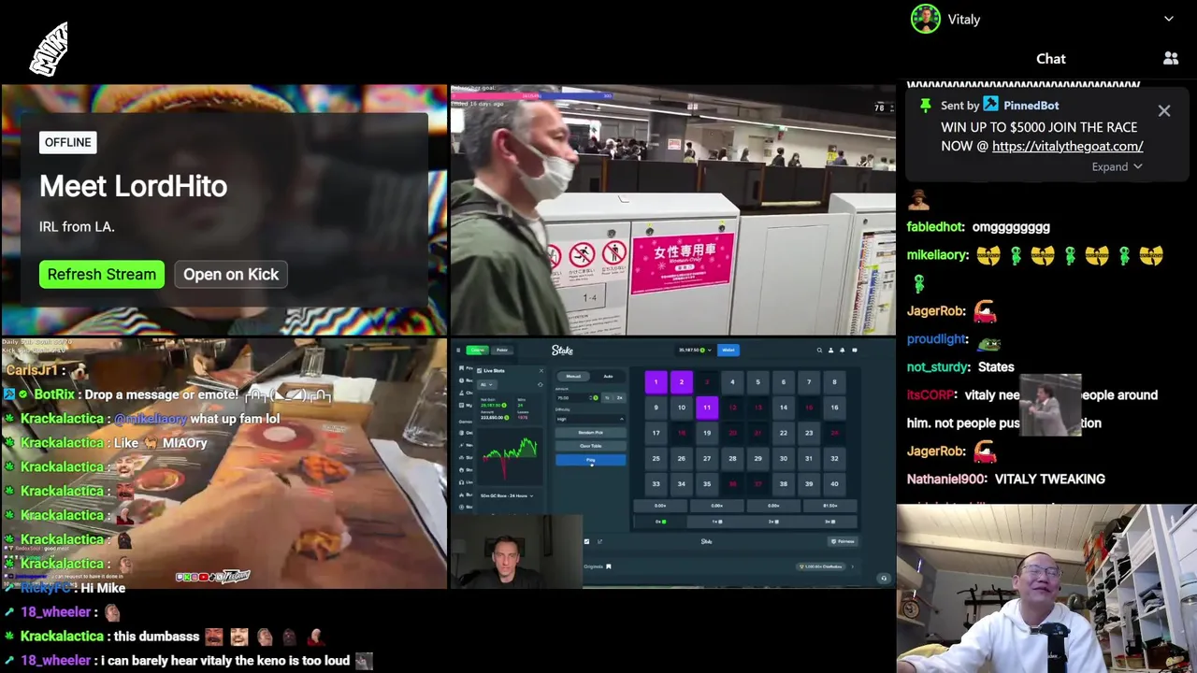This screenshot has height=673, width=1197.
Task: Click the multistream logo in the top-left corner
Action: coord(49,49)
